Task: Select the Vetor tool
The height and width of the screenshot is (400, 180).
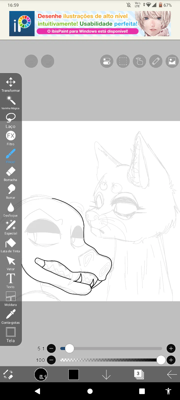Action: pos(10,263)
